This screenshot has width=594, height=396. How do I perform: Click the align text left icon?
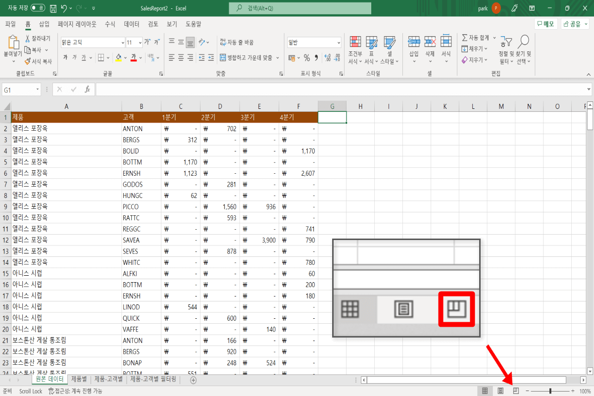pyautogui.click(x=171, y=57)
